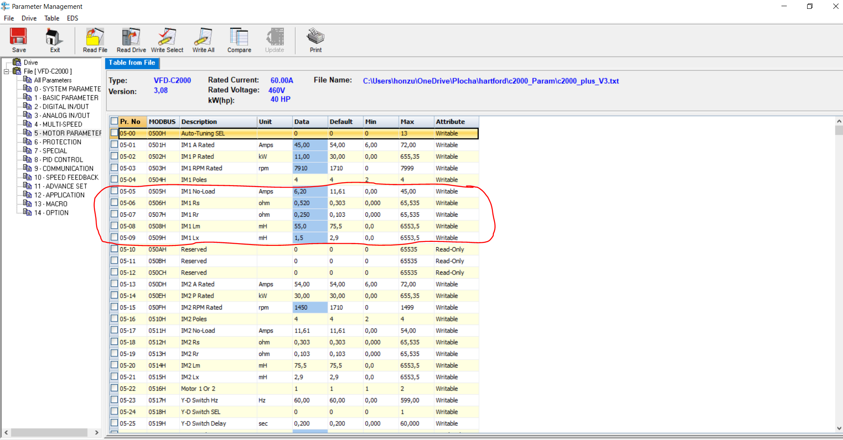
Task: Click the Data cell of IM1 No-Load
Action: tap(309, 191)
